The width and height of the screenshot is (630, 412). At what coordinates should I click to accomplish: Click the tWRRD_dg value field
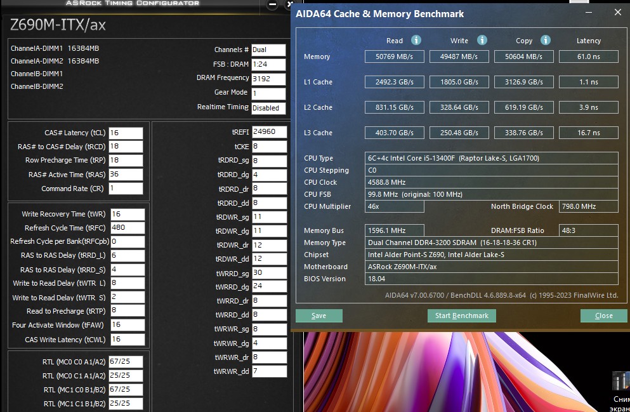(x=269, y=286)
